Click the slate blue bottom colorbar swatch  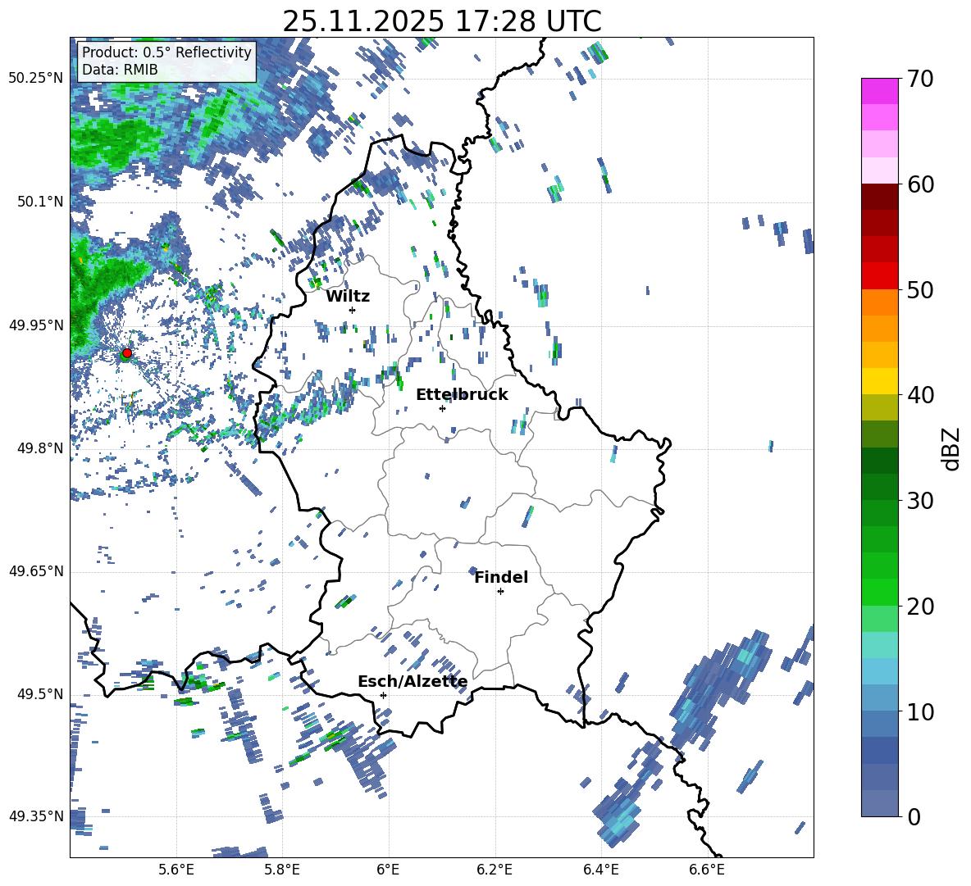879,803
